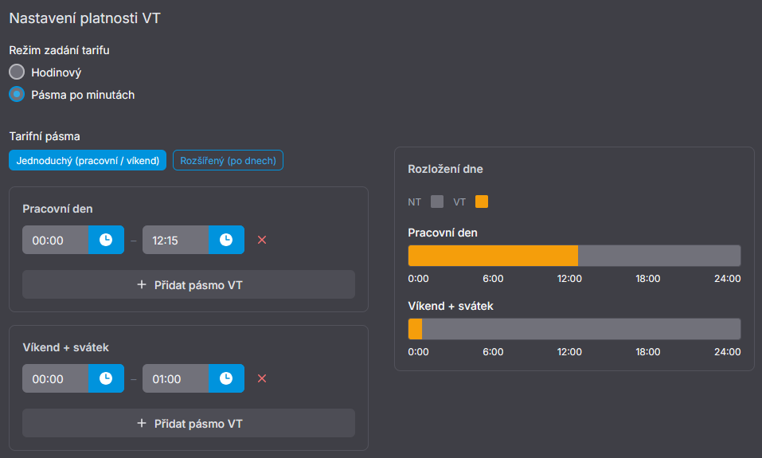Screen dimensions: 762x458
Task: Add VT band to Pracovní den
Action: pyautogui.click(x=189, y=284)
